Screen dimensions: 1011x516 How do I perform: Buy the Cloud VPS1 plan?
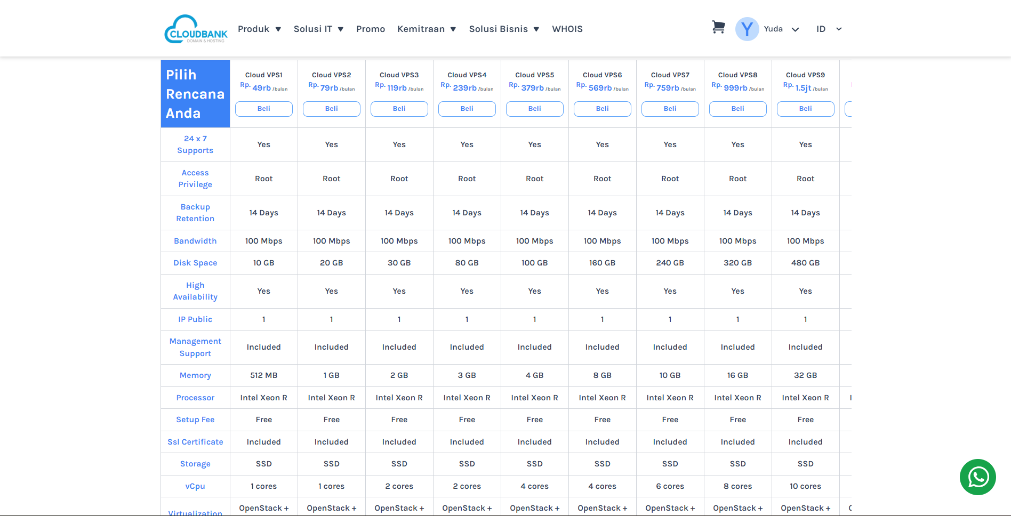(264, 109)
